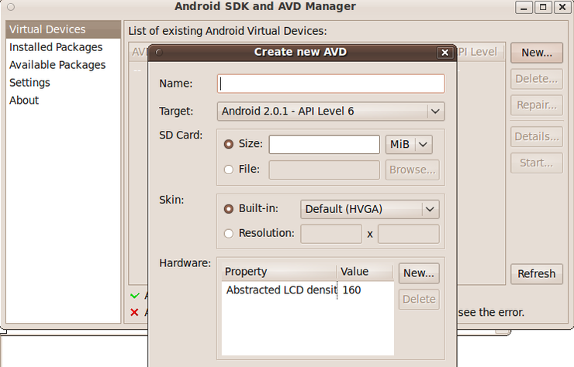Click Refresh button in AVD Manager window
The width and height of the screenshot is (574, 367).
(537, 274)
